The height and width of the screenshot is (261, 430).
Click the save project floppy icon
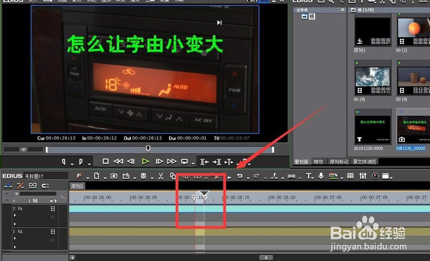(144, 176)
